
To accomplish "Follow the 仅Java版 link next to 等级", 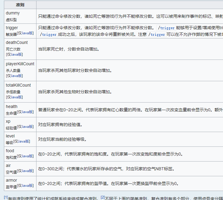I will (22, 141).
